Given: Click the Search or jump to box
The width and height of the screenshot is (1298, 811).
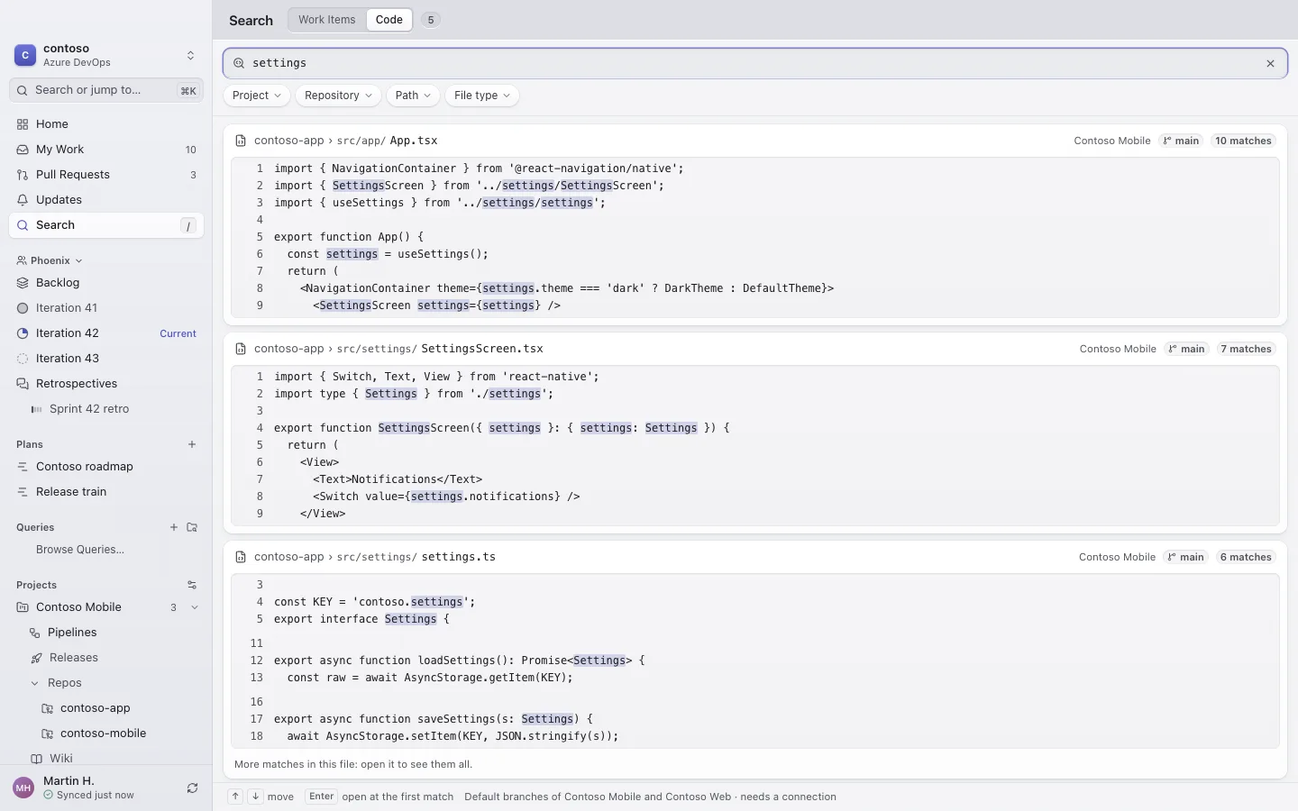Looking at the screenshot, I should (106, 90).
